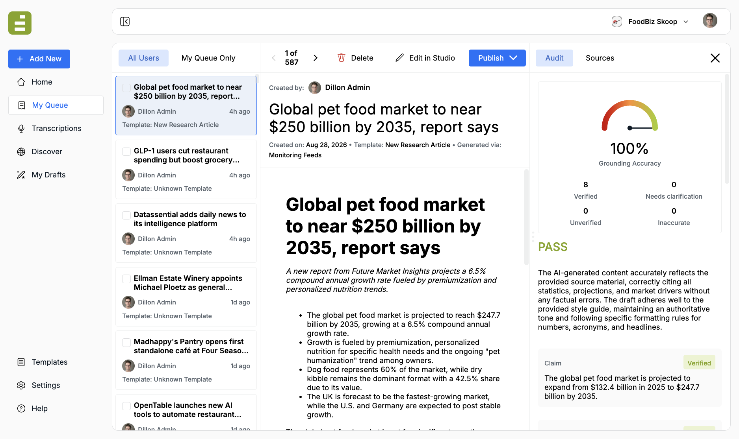Select the Audit tab
Image resolution: width=739 pixels, height=439 pixels.
[x=554, y=58]
